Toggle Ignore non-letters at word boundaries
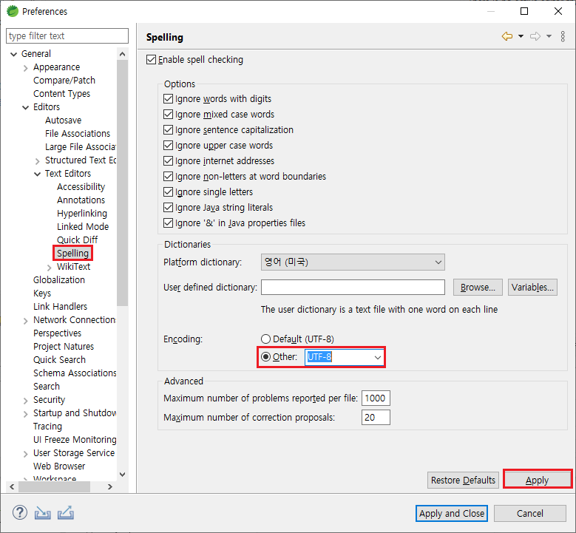Screen dimensions: 576x533 pos(168,177)
